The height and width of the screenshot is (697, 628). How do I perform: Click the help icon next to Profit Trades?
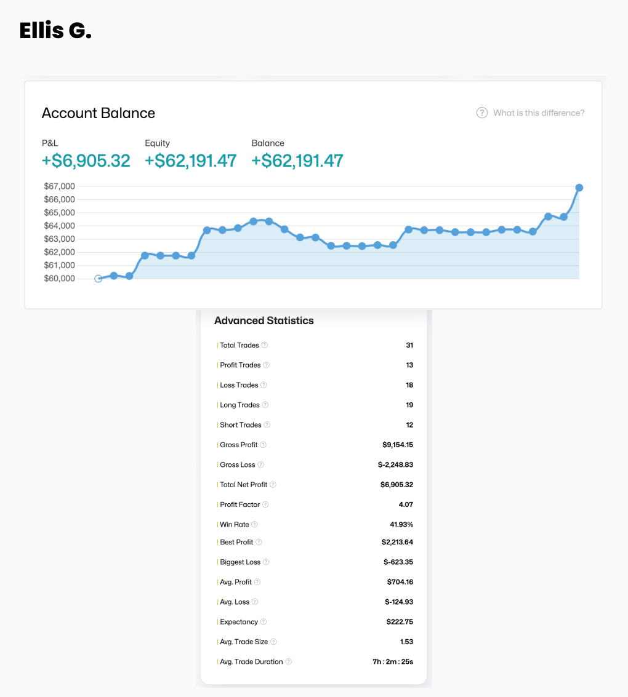coord(267,365)
